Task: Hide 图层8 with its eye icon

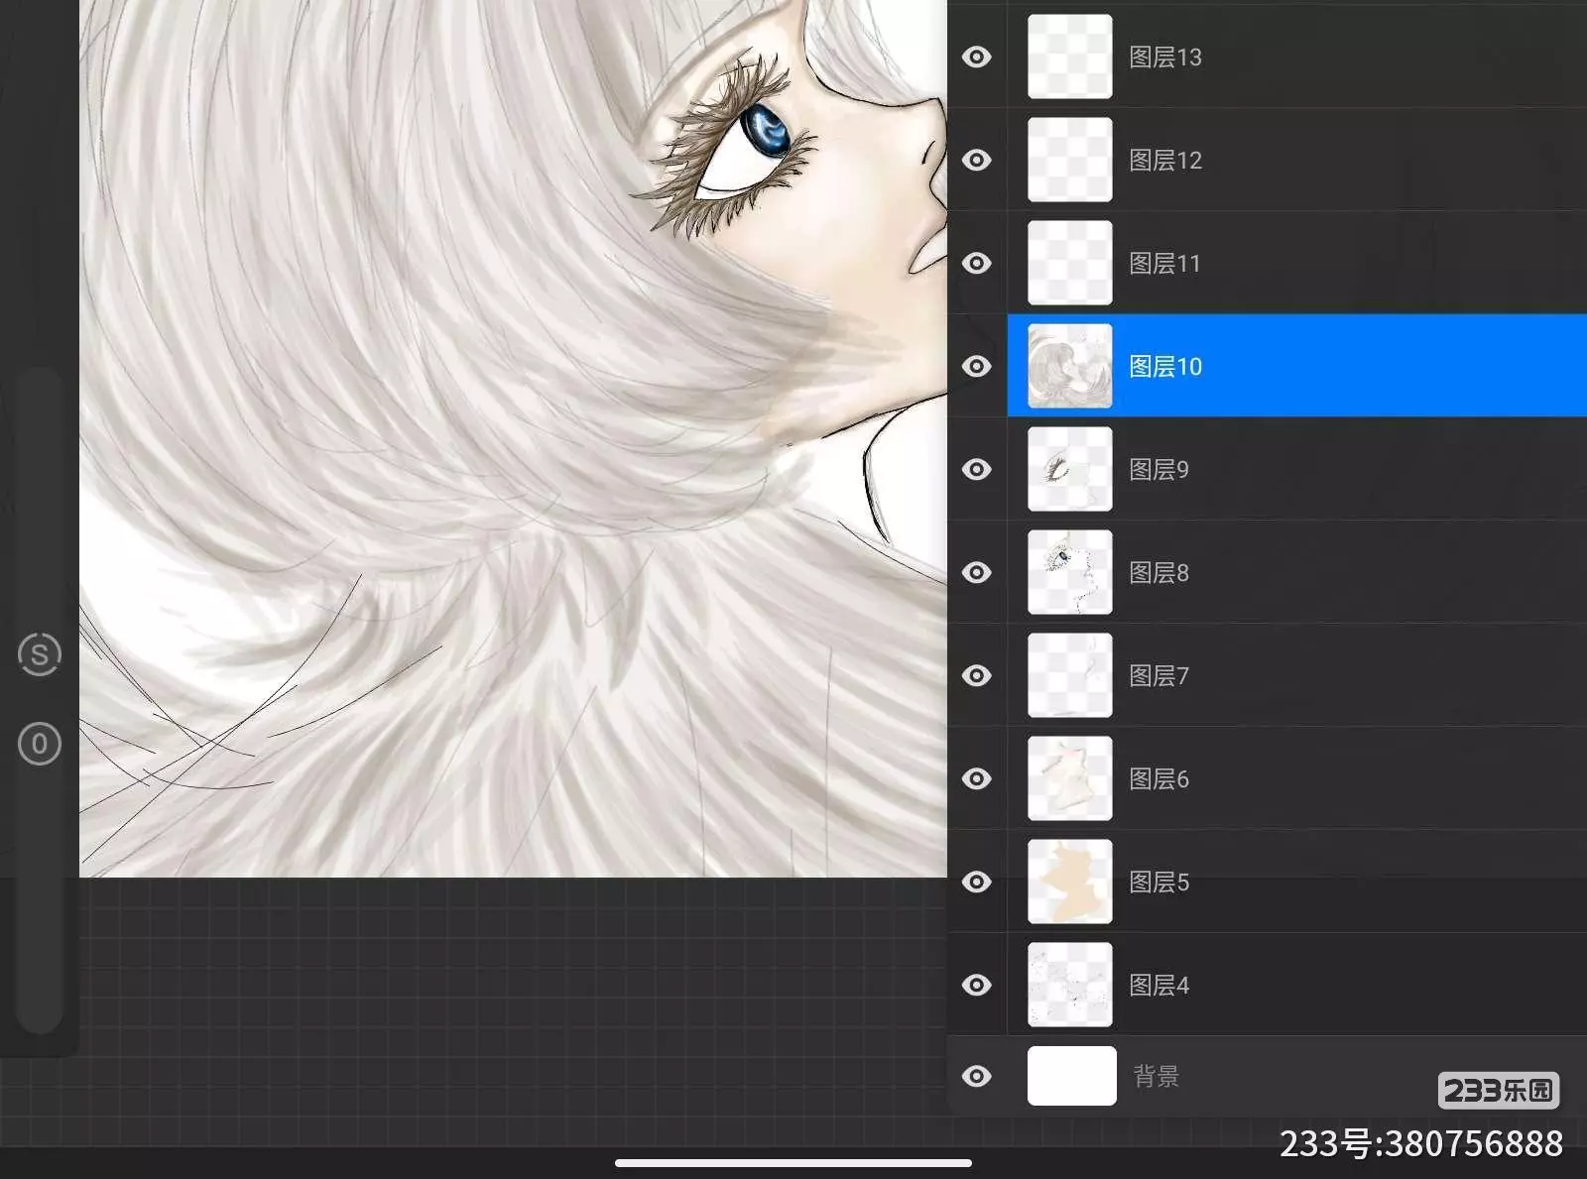Action: coord(977,573)
